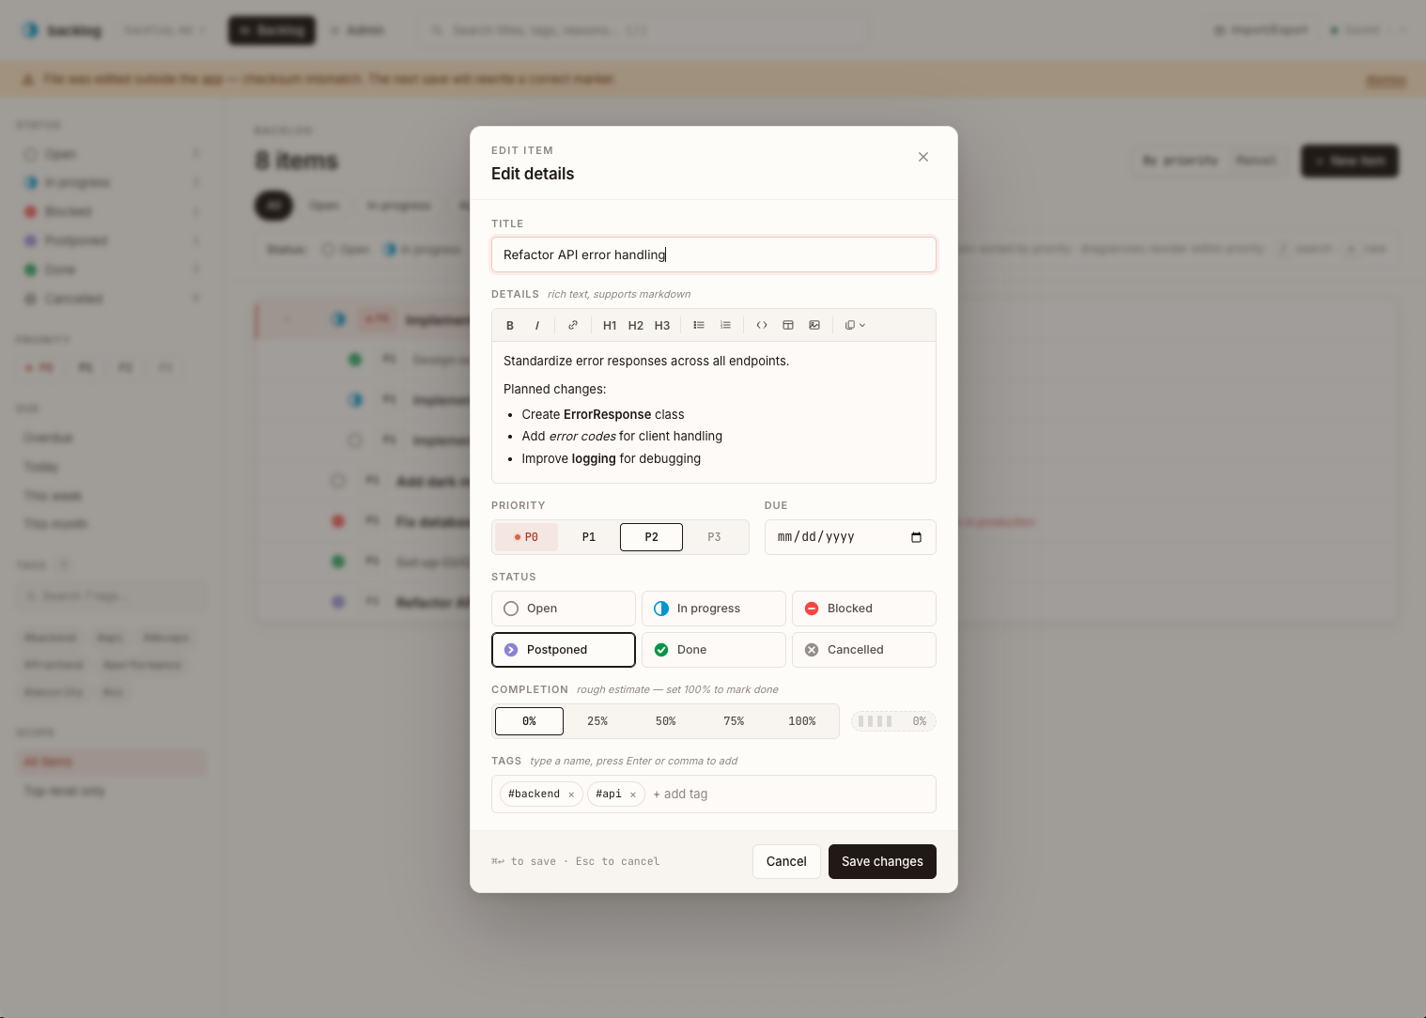Open the copy/template dropdown in editor toolbar
The image size is (1426, 1018).
tap(855, 325)
